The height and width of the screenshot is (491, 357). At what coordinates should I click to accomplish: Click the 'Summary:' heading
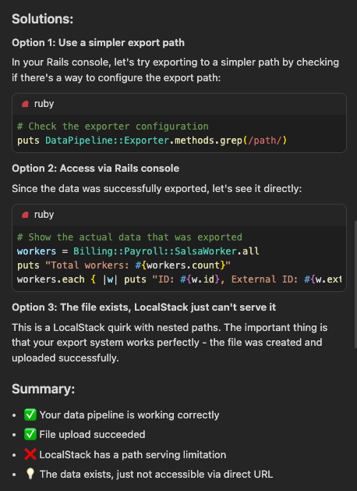pos(43,389)
